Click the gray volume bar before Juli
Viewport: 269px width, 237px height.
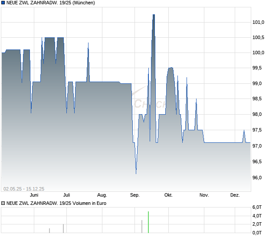(63, 229)
